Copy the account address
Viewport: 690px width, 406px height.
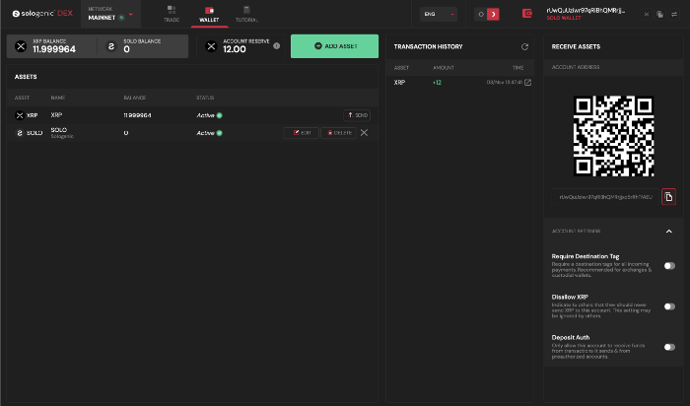pyautogui.click(x=668, y=197)
